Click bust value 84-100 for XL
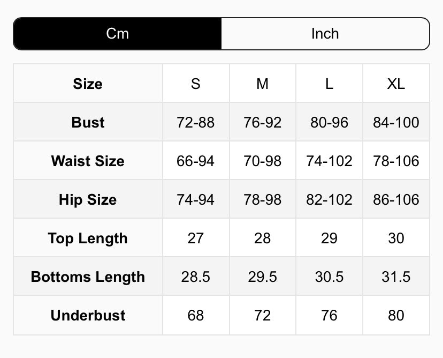This screenshot has width=443, height=358. coord(396,122)
